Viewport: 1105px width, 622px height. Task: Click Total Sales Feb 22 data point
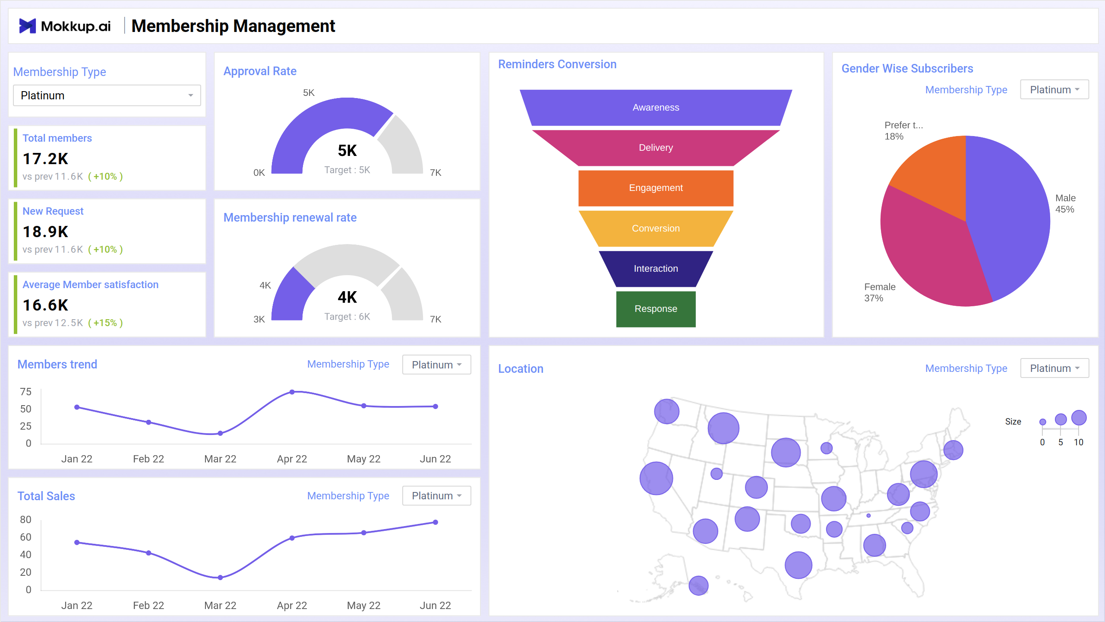point(148,553)
